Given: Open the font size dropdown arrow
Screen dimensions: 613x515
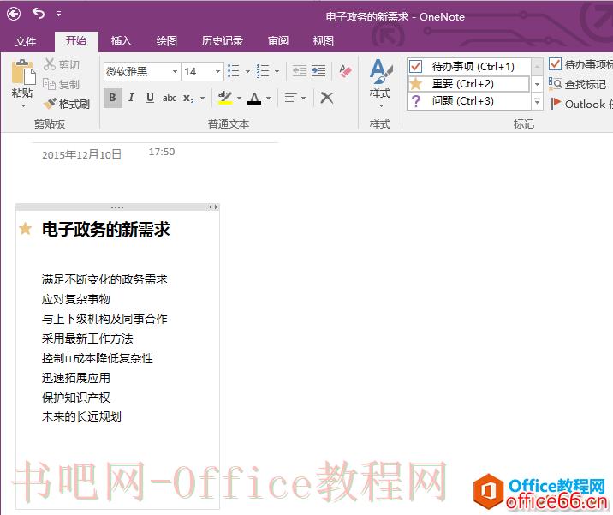Looking at the screenshot, I should (x=218, y=72).
